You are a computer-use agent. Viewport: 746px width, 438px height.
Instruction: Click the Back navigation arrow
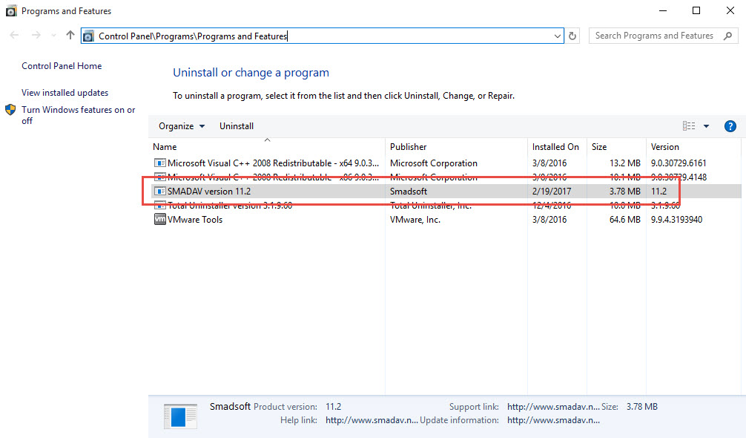pos(14,35)
